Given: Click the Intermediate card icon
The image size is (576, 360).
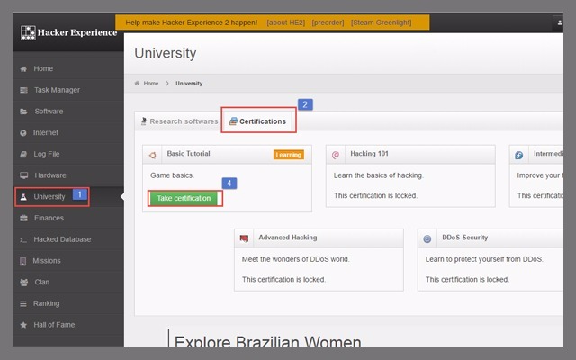Looking at the screenshot, I should [x=518, y=156].
